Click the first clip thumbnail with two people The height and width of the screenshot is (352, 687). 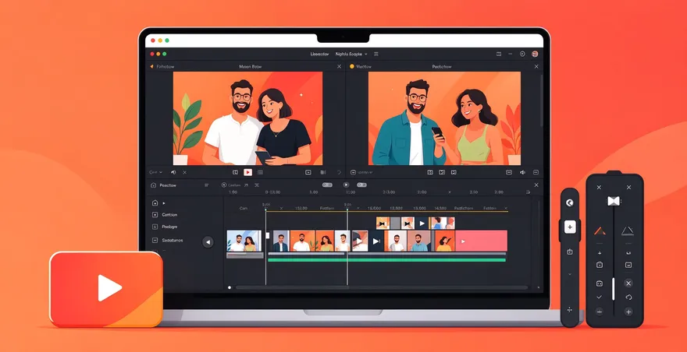coord(244,241)
